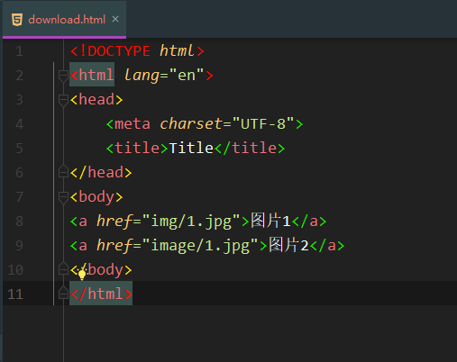This screenshot has width=457, height=362.
Task: Click the 图片1 link text
Action: pyautogui.click(x=270, y=221)
